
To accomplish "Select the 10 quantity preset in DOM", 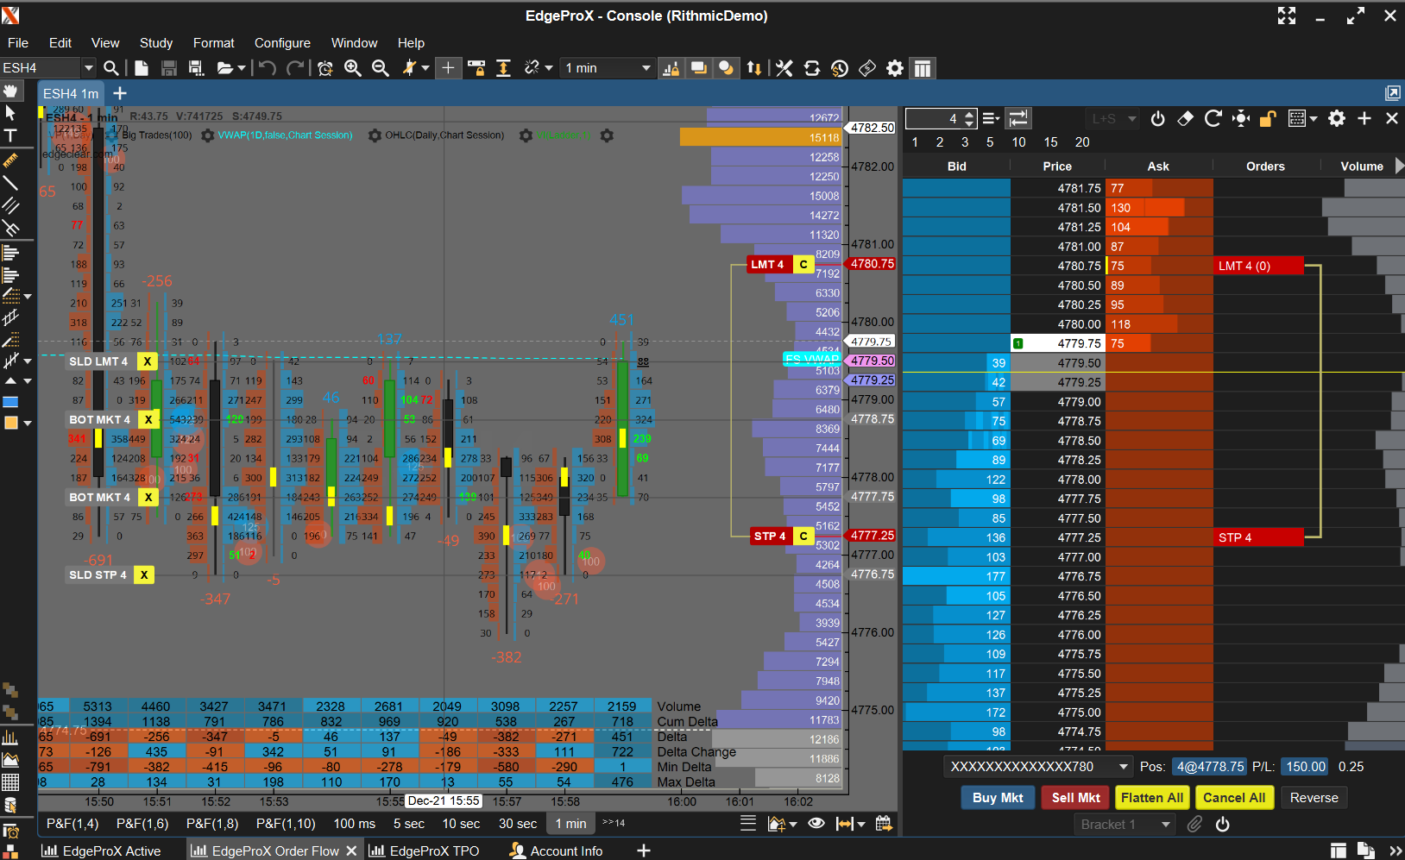I will [x=1018, y=142].
